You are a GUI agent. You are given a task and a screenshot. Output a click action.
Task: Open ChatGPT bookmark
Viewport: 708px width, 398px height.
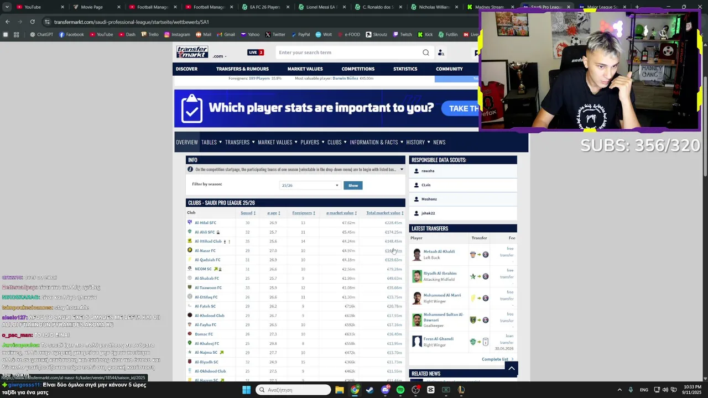(41, 34)
